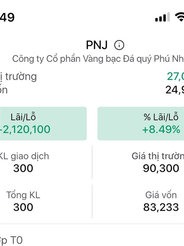Open the Công ty Cổ phần Vàng bạc company name
Viewport: 184px width, 246px height.
(98, 59)
